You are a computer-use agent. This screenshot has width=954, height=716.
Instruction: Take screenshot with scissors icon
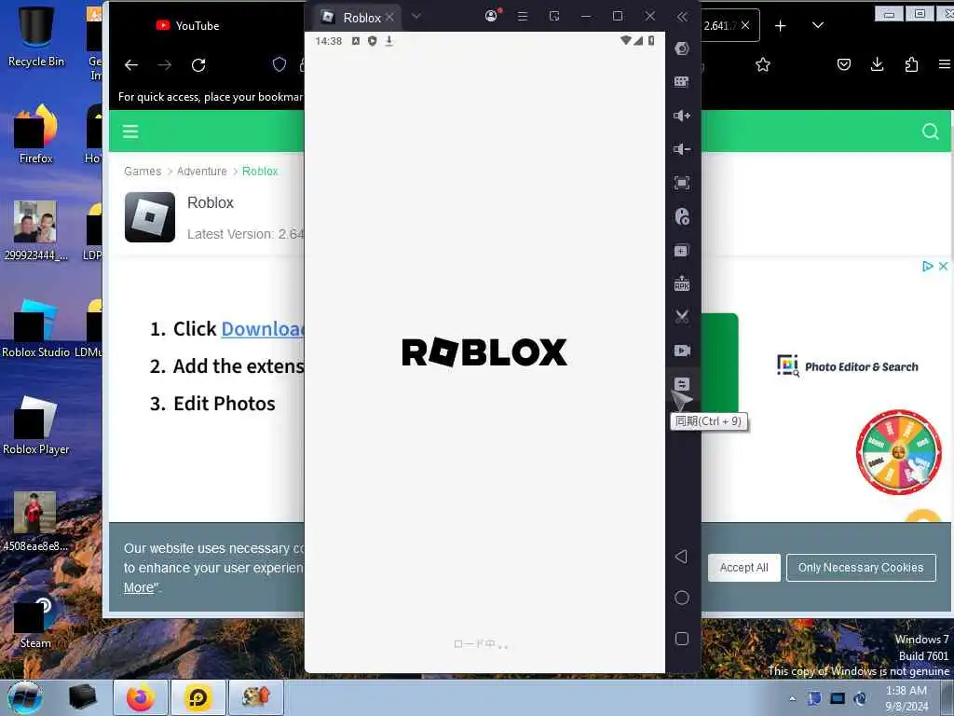682,317
